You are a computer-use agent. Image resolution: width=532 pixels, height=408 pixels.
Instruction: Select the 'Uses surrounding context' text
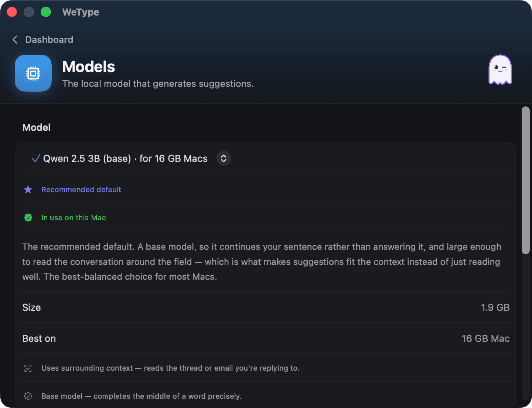pos(170,368)
